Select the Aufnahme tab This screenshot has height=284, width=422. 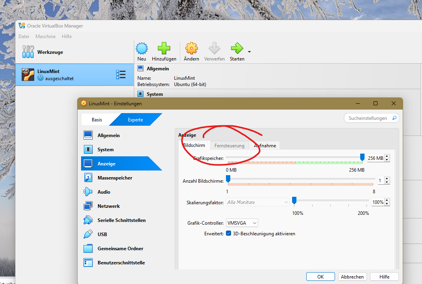coord(265,145)
